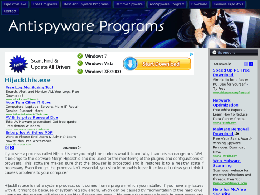Viewport: 260px width, 195px height.
Task: Click the Scan, Find & Update All Drivers text
Action: pyautogui.click(x=51, y=64)
